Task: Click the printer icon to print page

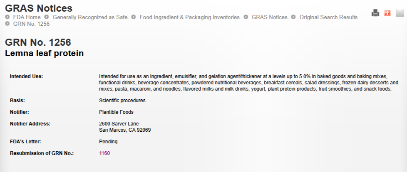Action: pos(375,13)
